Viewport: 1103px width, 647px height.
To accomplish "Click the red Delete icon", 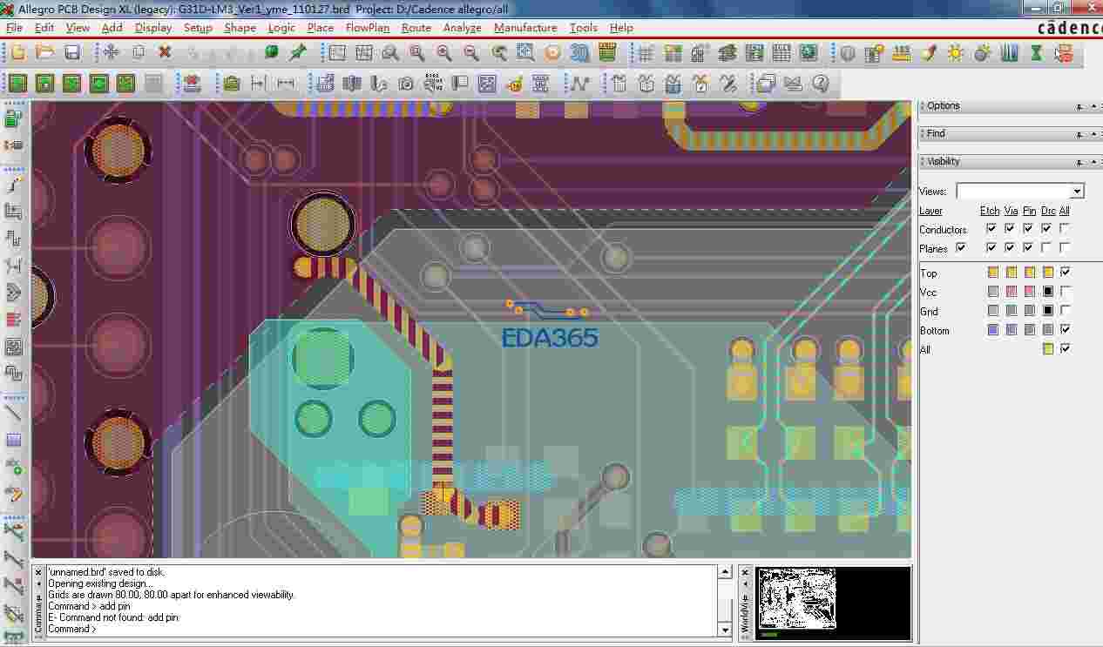I will (x=165, y=53).
